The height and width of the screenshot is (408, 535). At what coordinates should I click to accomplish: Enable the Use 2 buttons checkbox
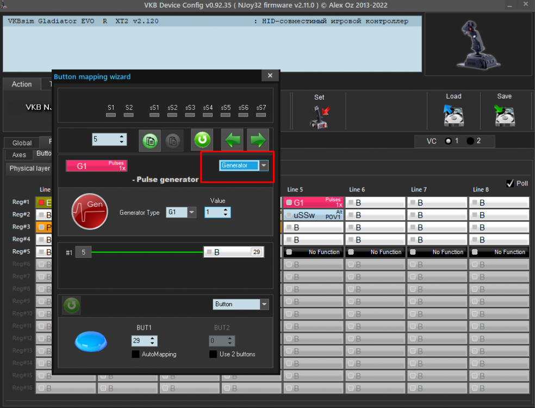(213, 354)
